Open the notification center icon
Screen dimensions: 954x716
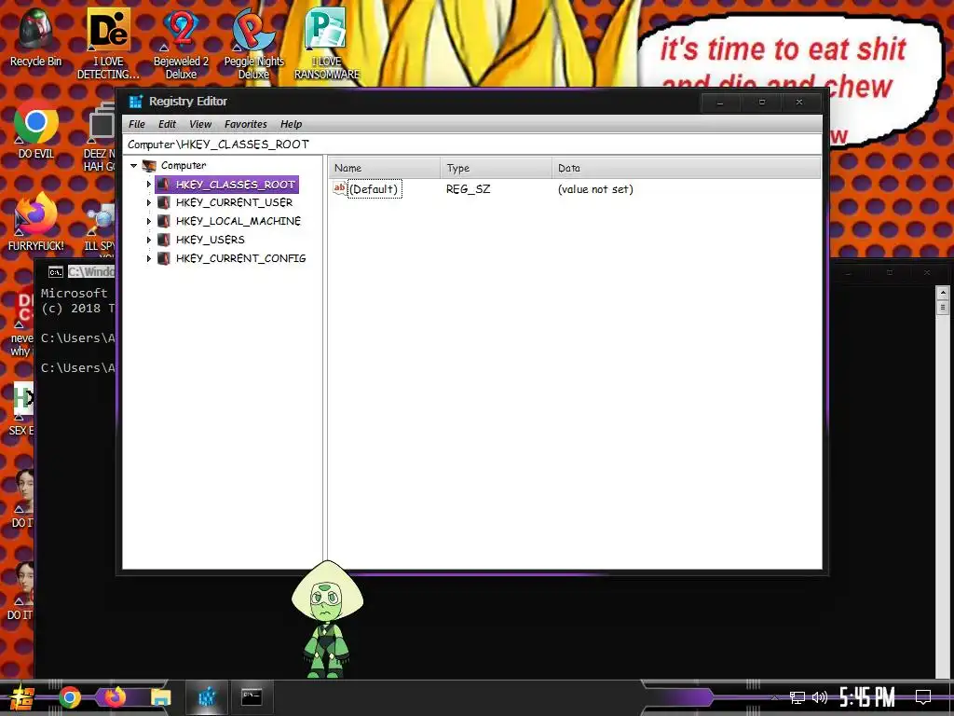coord(923,697)
